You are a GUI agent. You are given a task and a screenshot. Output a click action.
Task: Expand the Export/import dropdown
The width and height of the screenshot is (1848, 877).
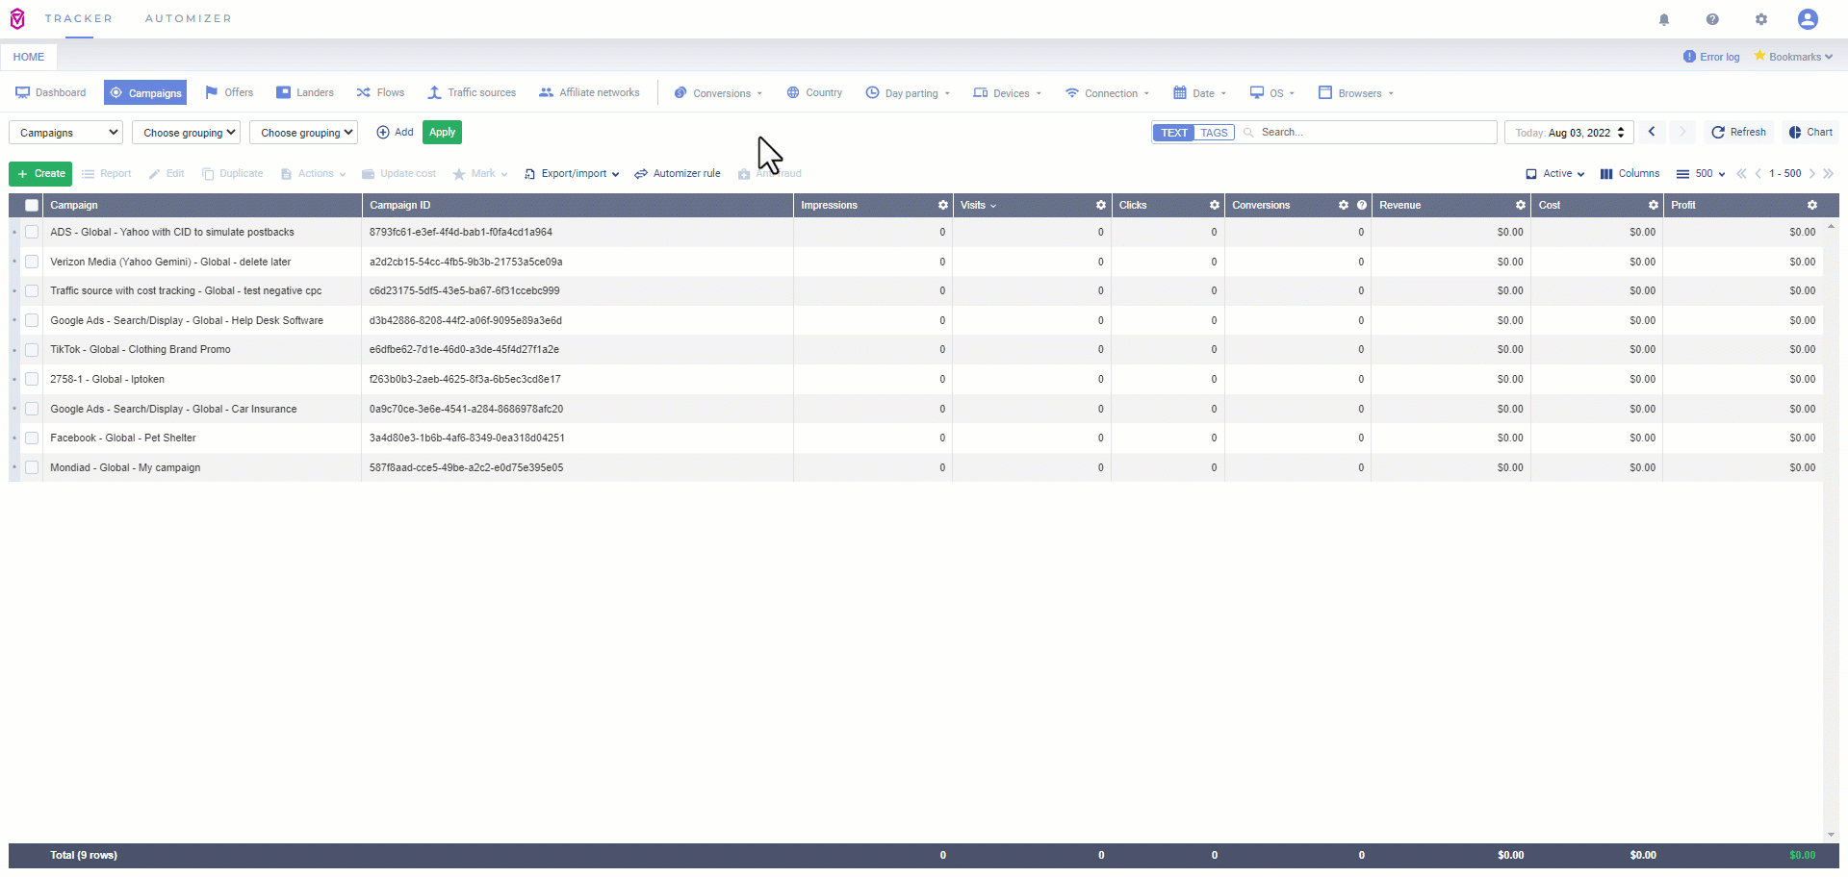572,174
